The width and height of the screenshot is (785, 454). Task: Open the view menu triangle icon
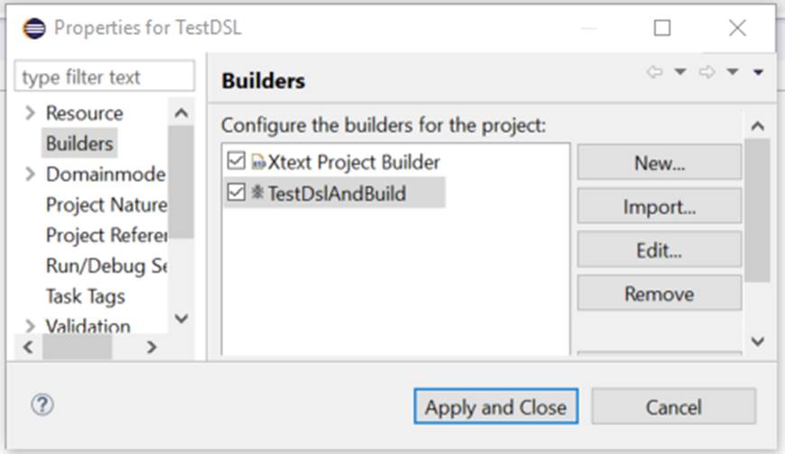[759, 72]
